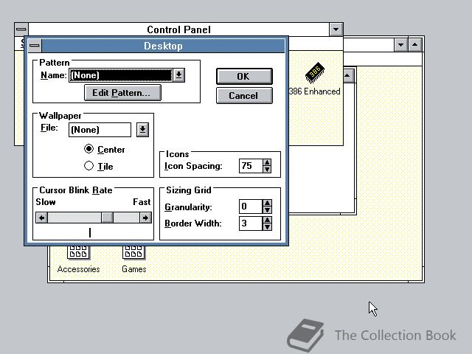Decrease the Border Width value
The width and height of the screenshot is (472, 354).
coord(267,226)
